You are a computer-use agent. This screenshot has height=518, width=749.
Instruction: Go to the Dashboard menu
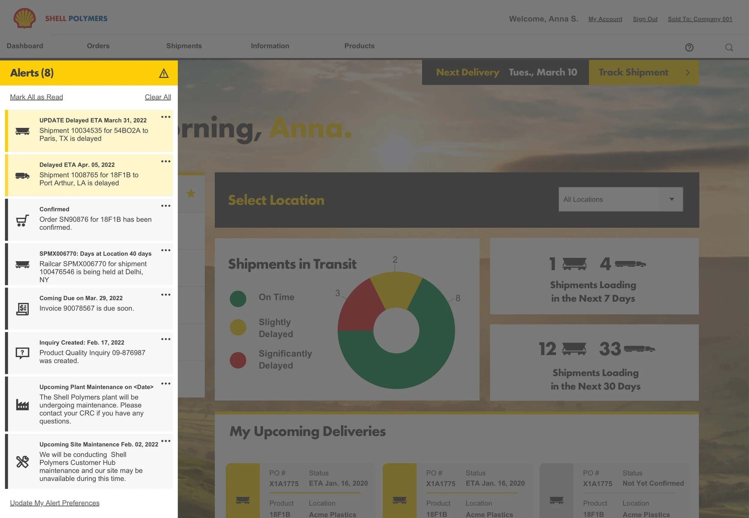[25, 46]
